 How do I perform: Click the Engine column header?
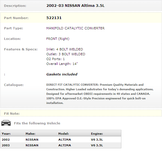click(97, 134)
